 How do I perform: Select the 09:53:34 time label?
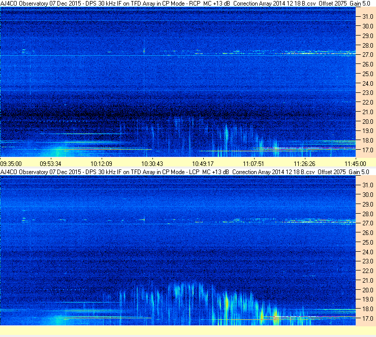50,164
